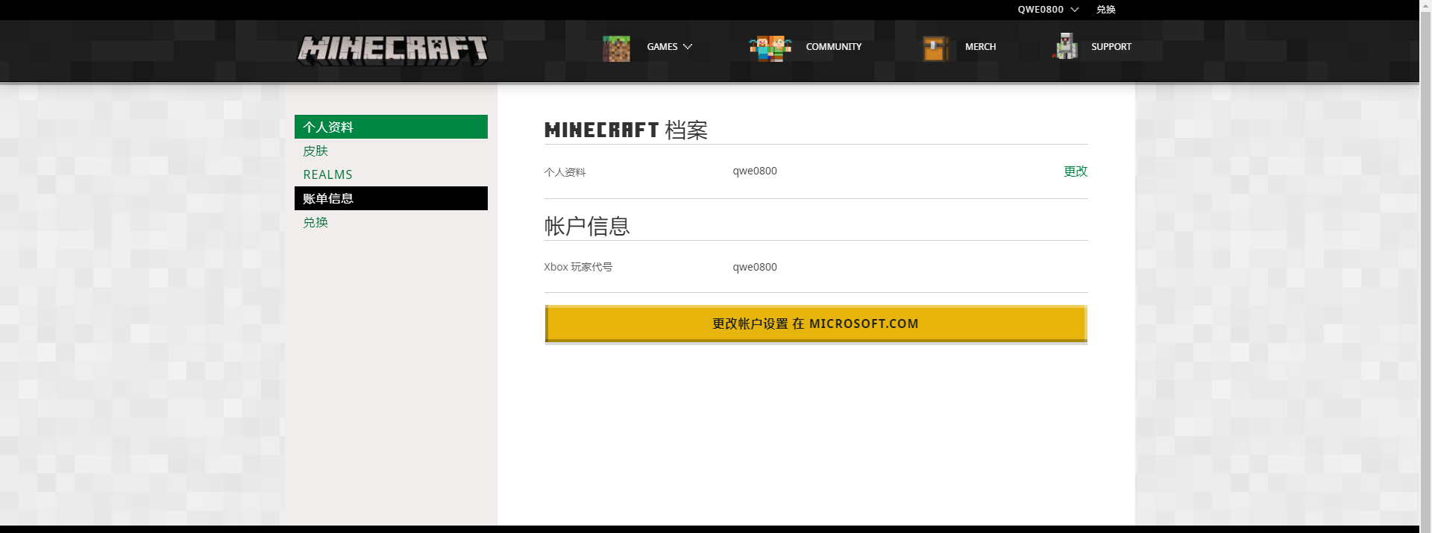Click the grass block Games icon
Viewport: 1432px width, 533px height.
click(x=616, y=48)
